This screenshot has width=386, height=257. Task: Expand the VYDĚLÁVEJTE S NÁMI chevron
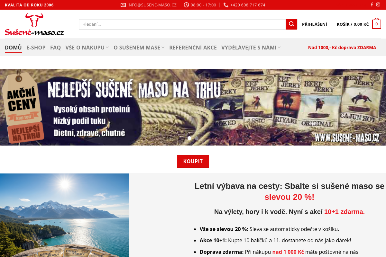[x=279, y=48]
